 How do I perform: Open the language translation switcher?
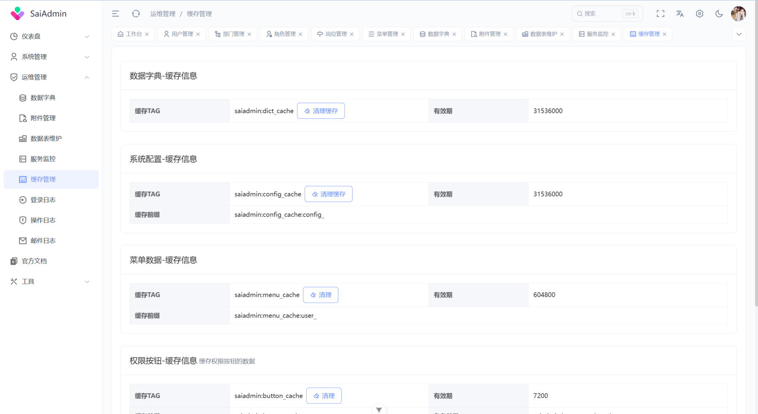680,14
